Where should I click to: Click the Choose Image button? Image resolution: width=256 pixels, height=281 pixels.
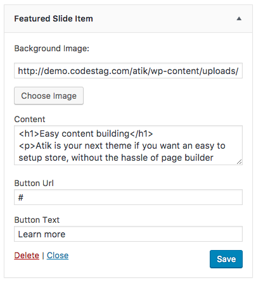pos(49,96)
